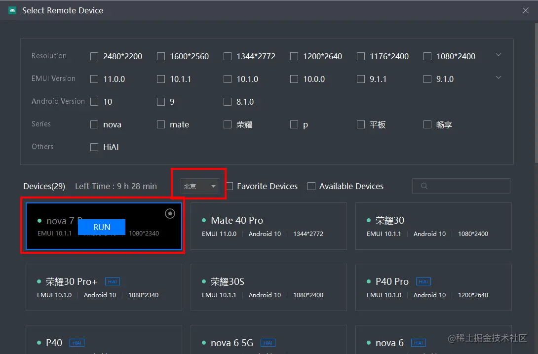Viewport: 538px width, 354px height.
Task: Click the device search input field
Action: 461,186
